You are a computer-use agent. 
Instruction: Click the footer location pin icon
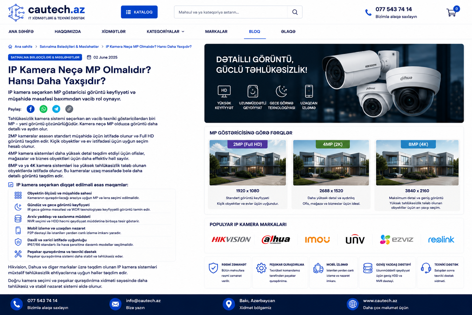(x=229, y=304)
